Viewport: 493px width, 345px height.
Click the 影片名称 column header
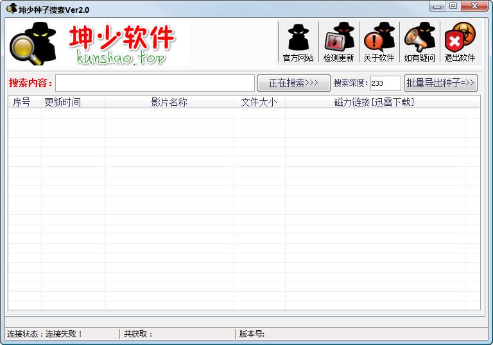tap(169, 102)
